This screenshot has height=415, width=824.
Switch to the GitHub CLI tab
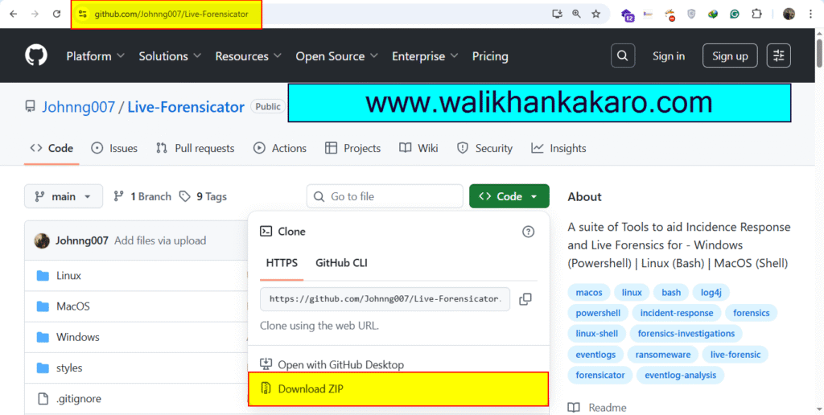(341, 263)
